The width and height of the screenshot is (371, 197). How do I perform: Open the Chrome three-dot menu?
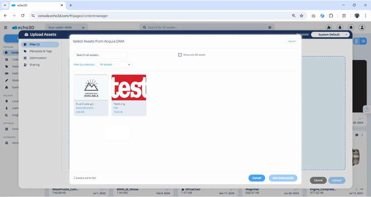[366, 16]
